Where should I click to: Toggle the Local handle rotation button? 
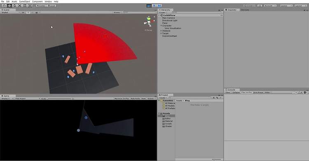coord(51,6)
